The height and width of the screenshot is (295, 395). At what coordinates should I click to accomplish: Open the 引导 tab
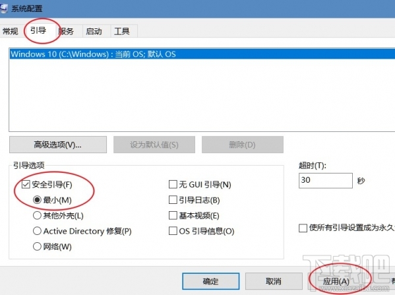click(38, 31)
